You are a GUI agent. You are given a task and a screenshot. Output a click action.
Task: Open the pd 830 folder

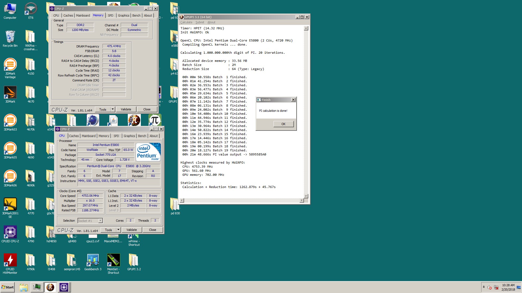[x=175, y=206]
